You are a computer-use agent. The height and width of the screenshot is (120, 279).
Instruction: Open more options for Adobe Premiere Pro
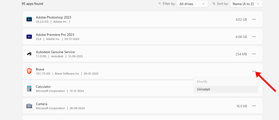click(x=254, y=36)
